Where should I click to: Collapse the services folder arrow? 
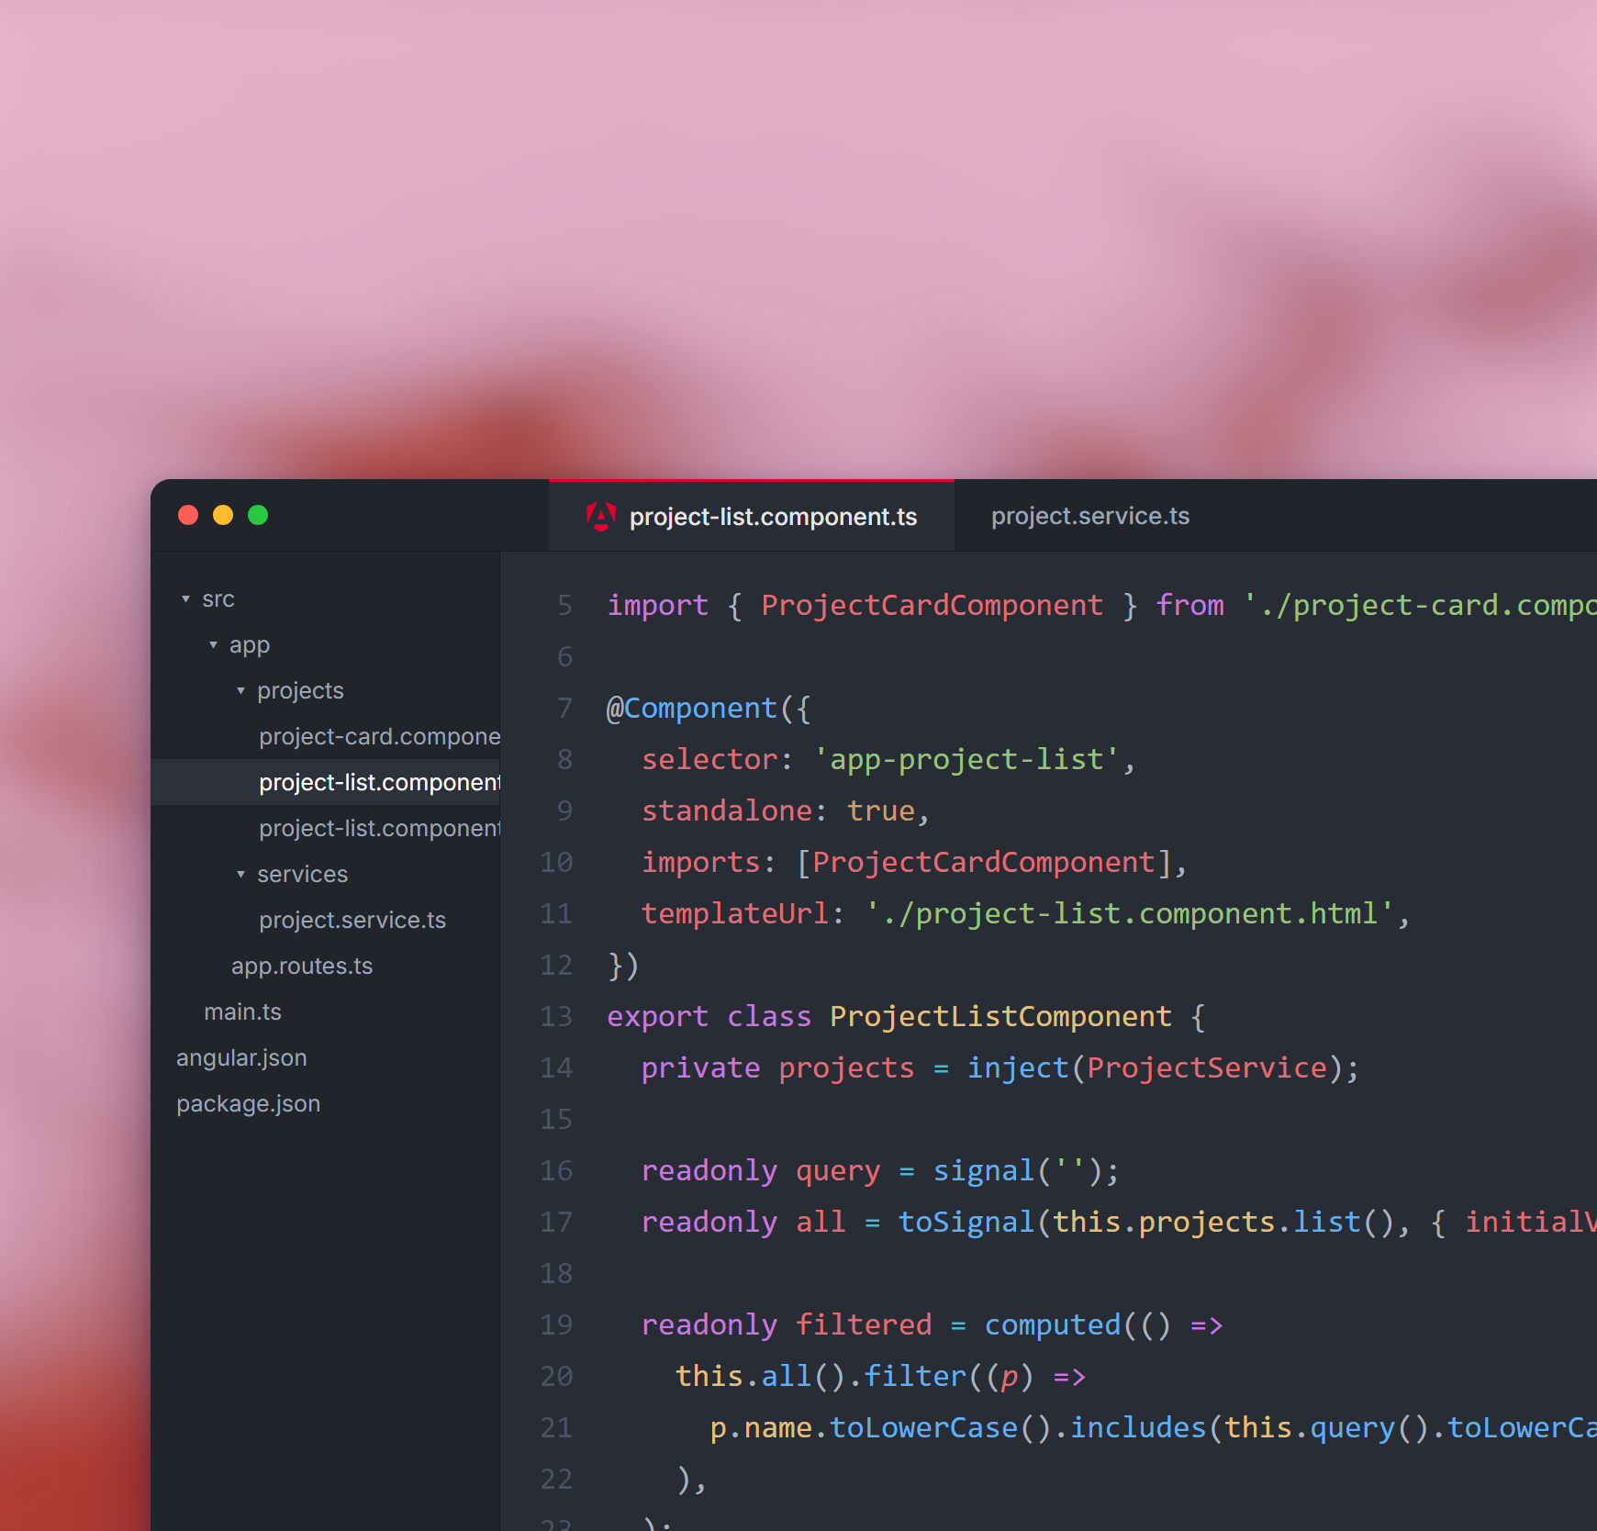(x=240, y=874)
